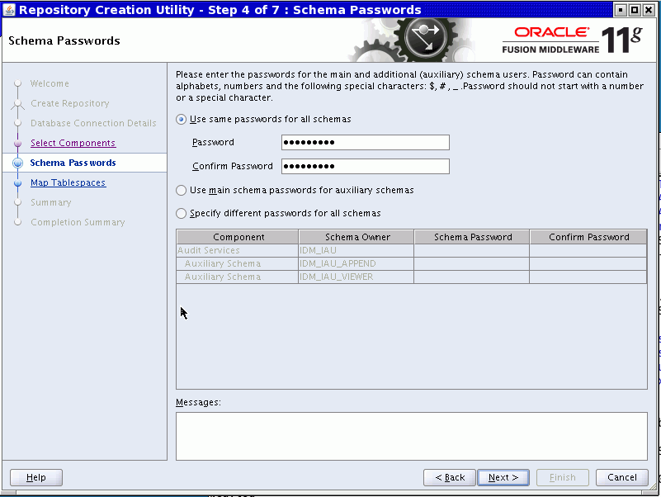Screen dimensions: 661x497
Task: Select the Schema Passwords step in sidebar
Action: click(73, 163)
